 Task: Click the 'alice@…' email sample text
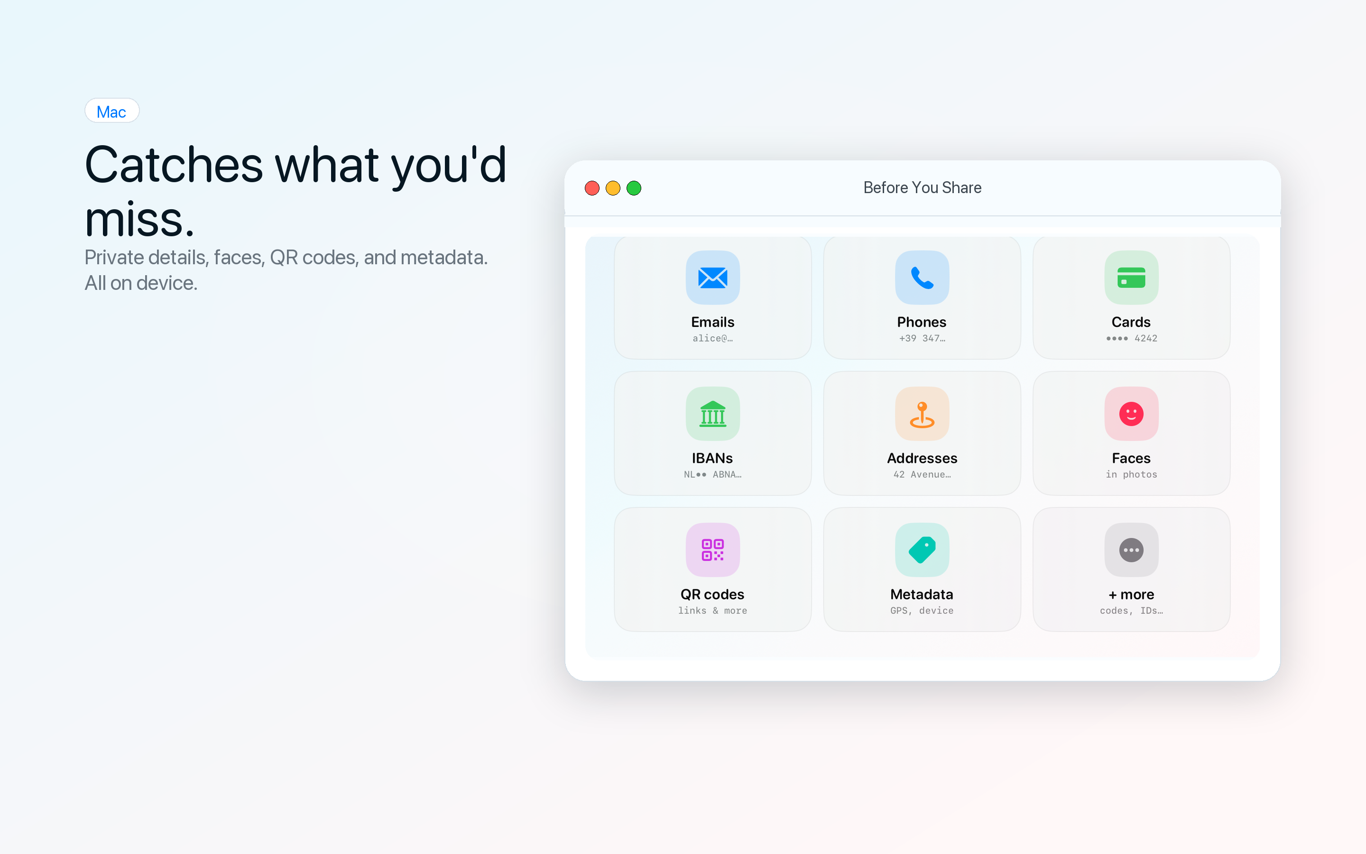[x=712, y=338]
